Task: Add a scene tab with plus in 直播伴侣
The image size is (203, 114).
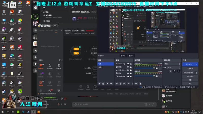Action: (x=61, y=30)
